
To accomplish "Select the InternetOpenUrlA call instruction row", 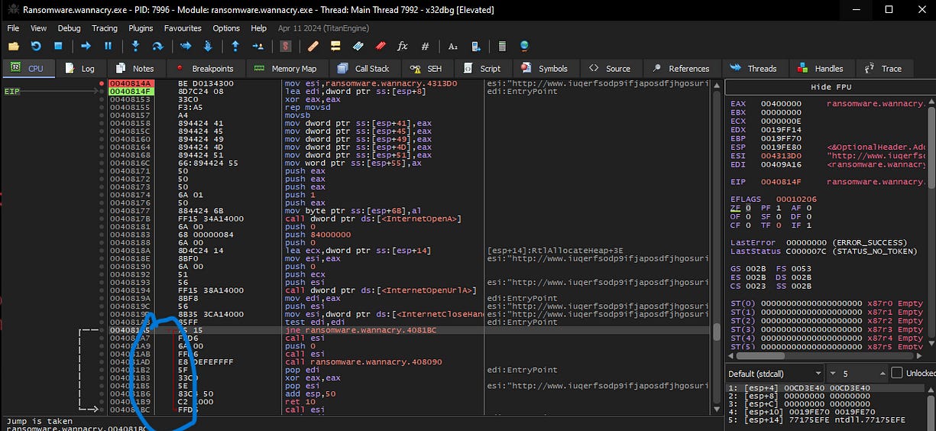I will (381, 290).
